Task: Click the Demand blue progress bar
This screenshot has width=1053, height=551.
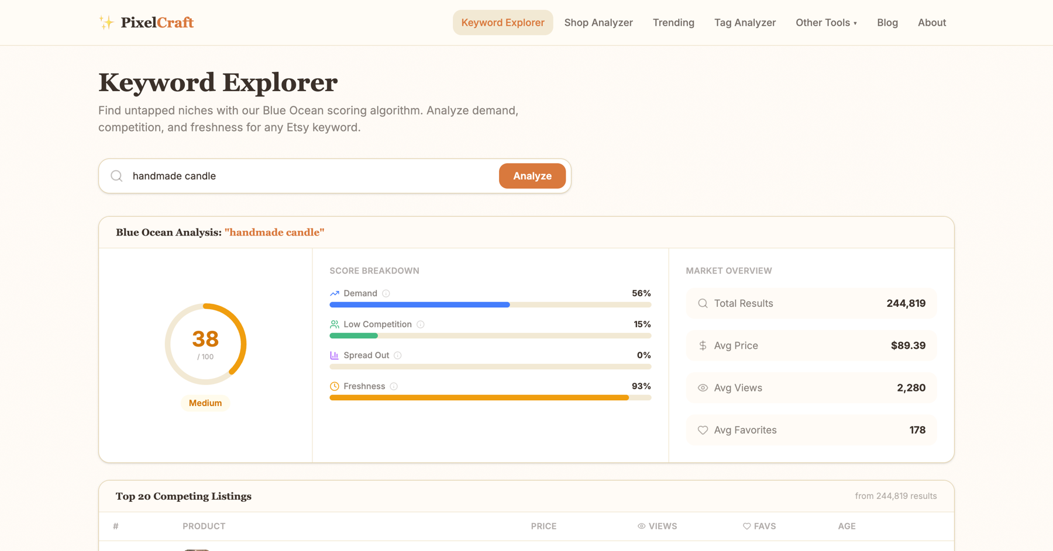Action: click(419, 305)
